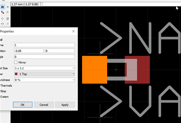Select the orange highlighted SMD pad

click(x=95, y=70)
